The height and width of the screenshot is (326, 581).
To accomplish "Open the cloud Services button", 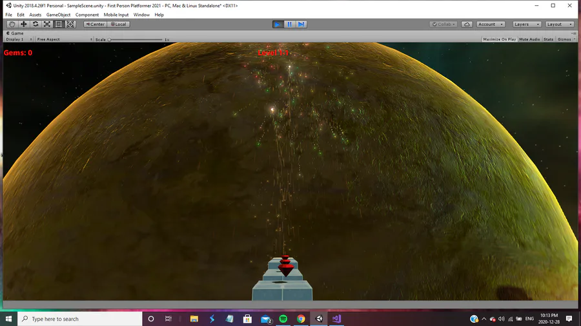I will click(467, 24).
